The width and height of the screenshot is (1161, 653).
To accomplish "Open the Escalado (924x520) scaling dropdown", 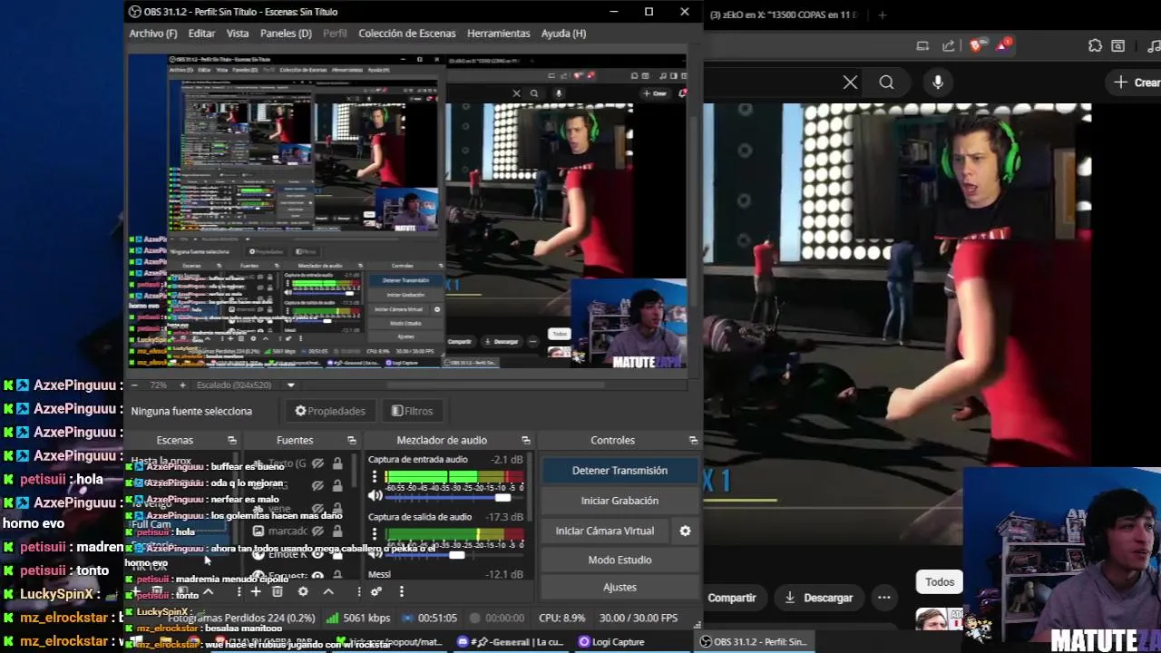I will [x=291, y=385].
